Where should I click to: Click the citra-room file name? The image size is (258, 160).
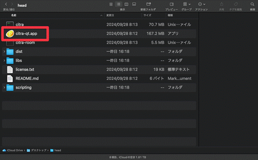pos(25,43)
